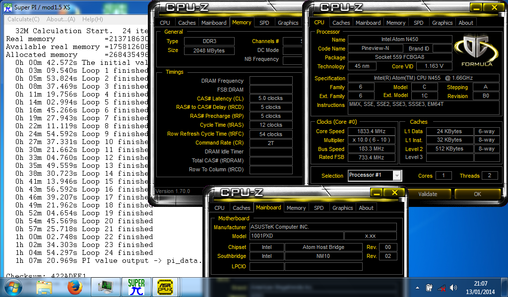The image size is (508, 297).
Task: Switch to Memory tab in Mainboard window
Action: [296, 208]
